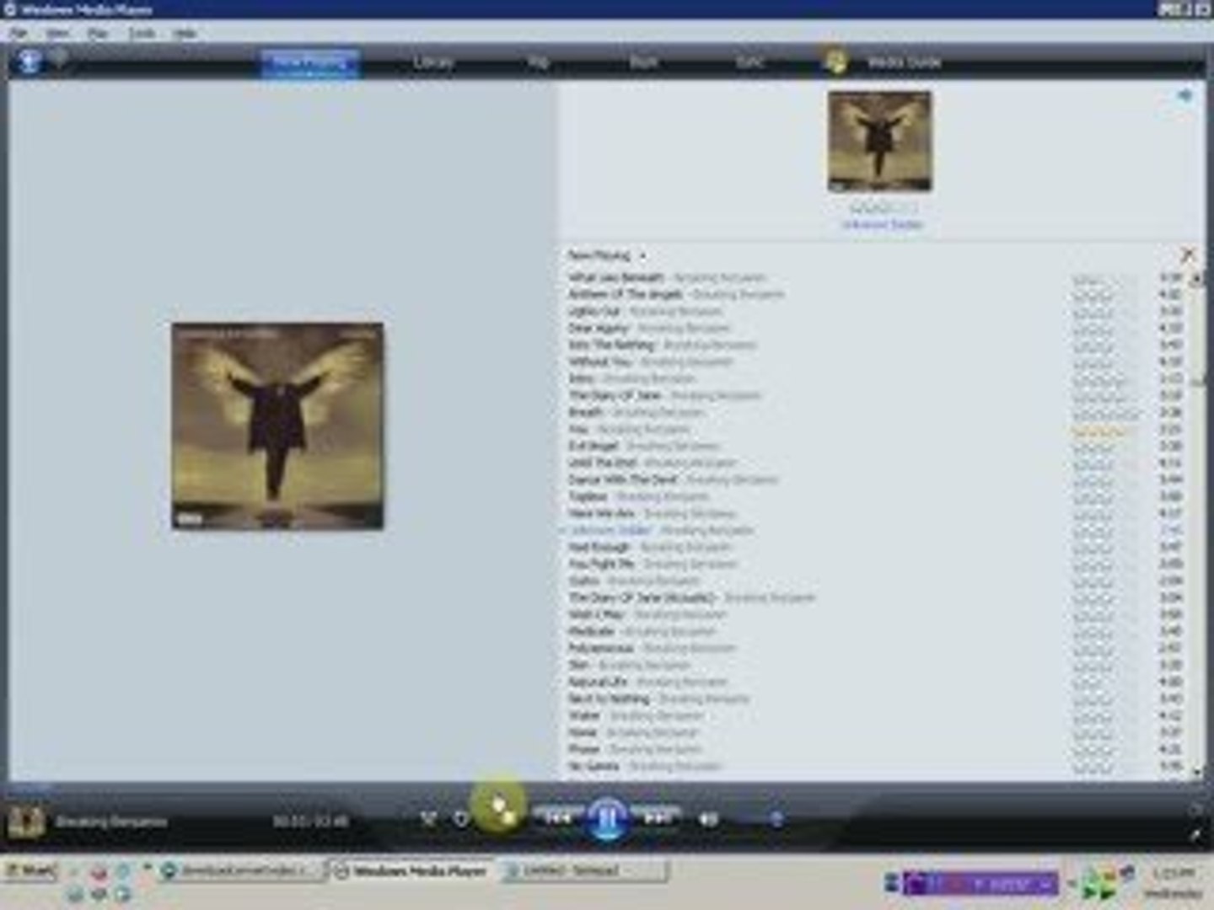This screenshot has height=910, width=1214.
Task: Click star rating for Evil Angel row
Action: (1104, 447)
